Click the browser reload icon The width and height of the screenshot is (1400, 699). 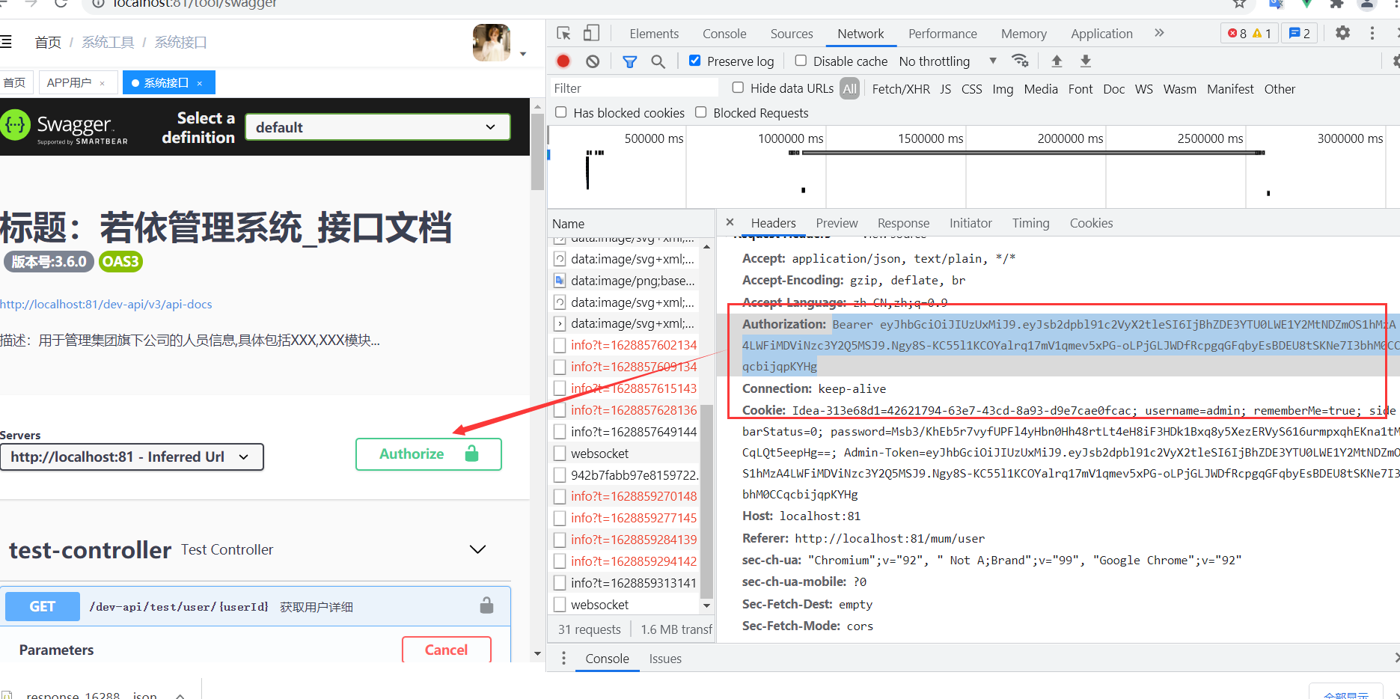coord(61,4)
